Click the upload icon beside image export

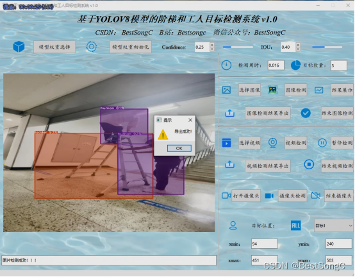click(229, 113)
